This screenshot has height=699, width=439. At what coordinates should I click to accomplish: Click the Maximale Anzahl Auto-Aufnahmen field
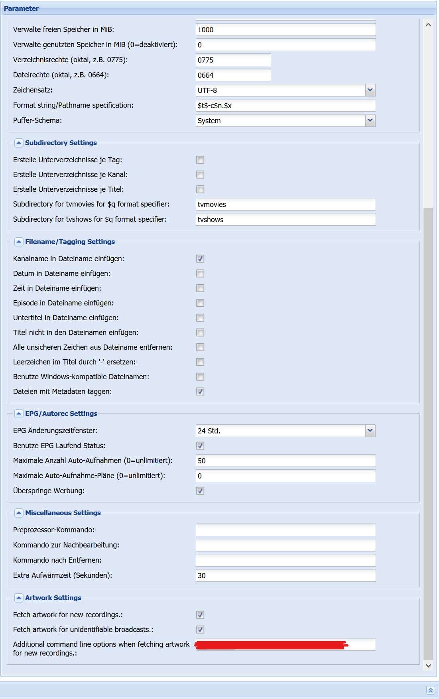click(x=285, y=461)
